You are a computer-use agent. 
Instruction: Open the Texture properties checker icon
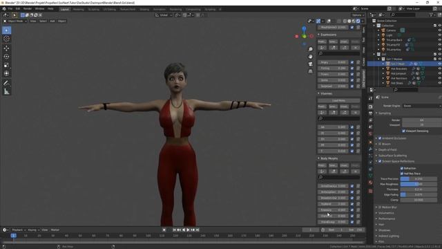coord(370,191)
